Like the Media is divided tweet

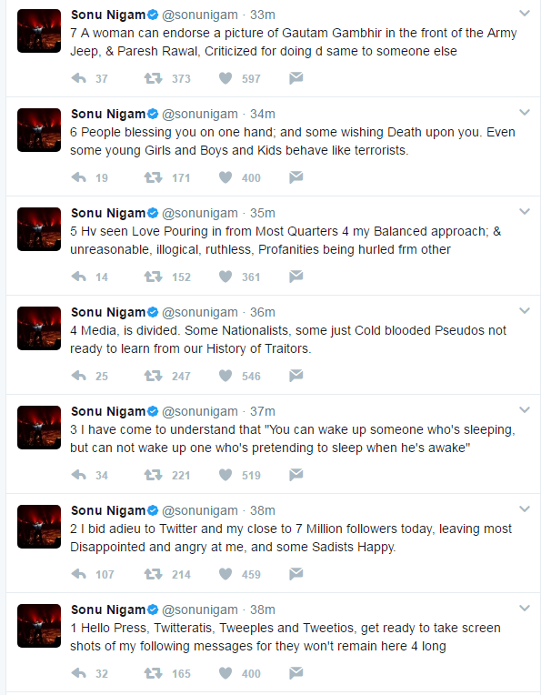[225, 376]
